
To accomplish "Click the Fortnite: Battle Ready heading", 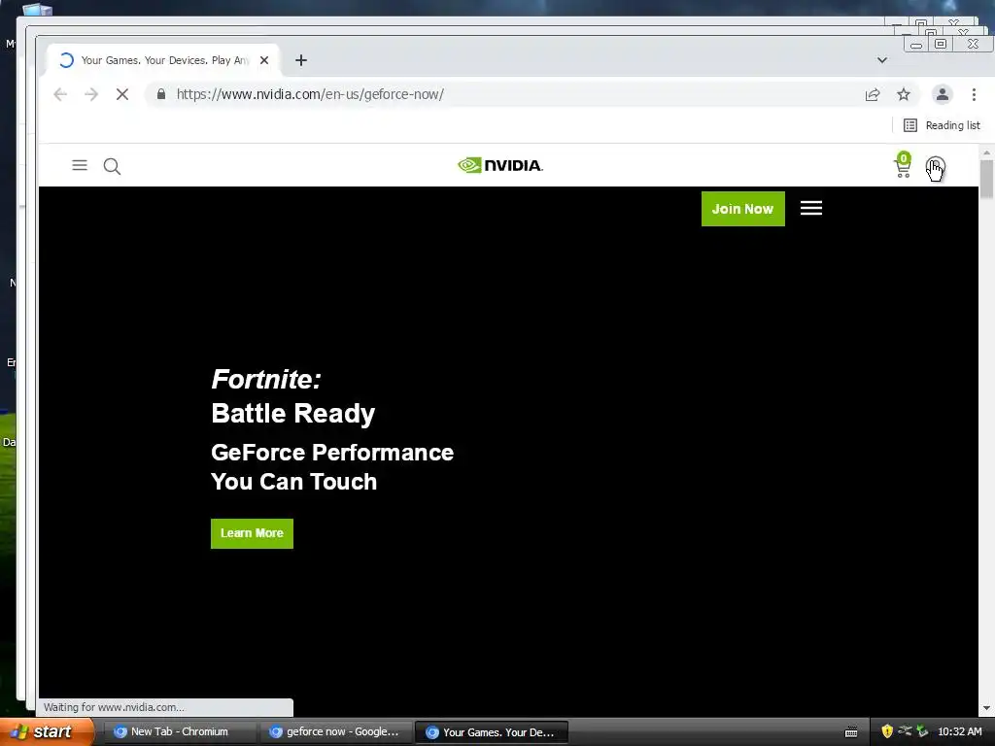I will 293,396.
